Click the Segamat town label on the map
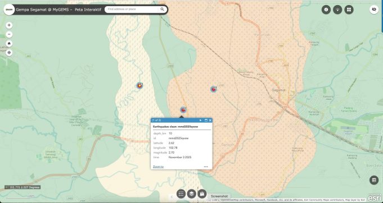 278,90
